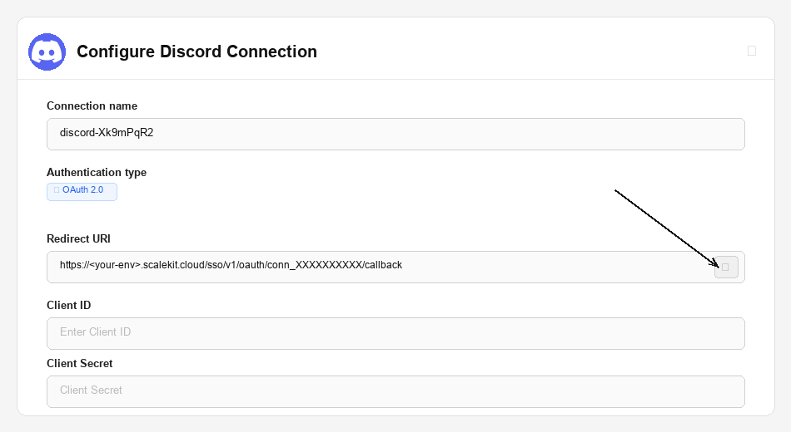Click the Client ID label
The image size is (791, 432).
pyautogui.click(x=68, y=305)
